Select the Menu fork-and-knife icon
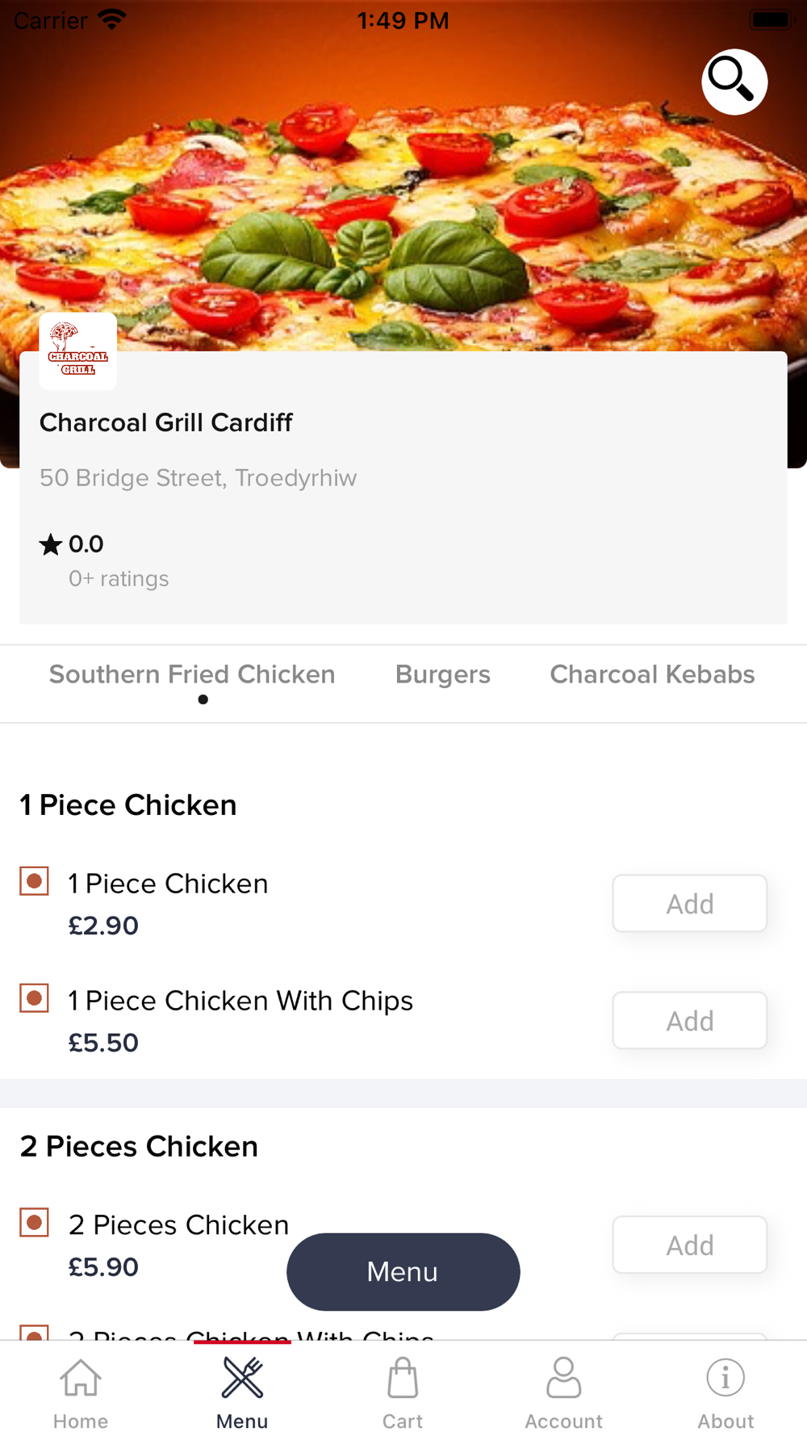The image size is (807, 1436). tap(242, 1378)
